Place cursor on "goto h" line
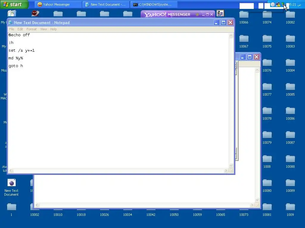Viewport: 305px width, 228px height. point(16,66)
